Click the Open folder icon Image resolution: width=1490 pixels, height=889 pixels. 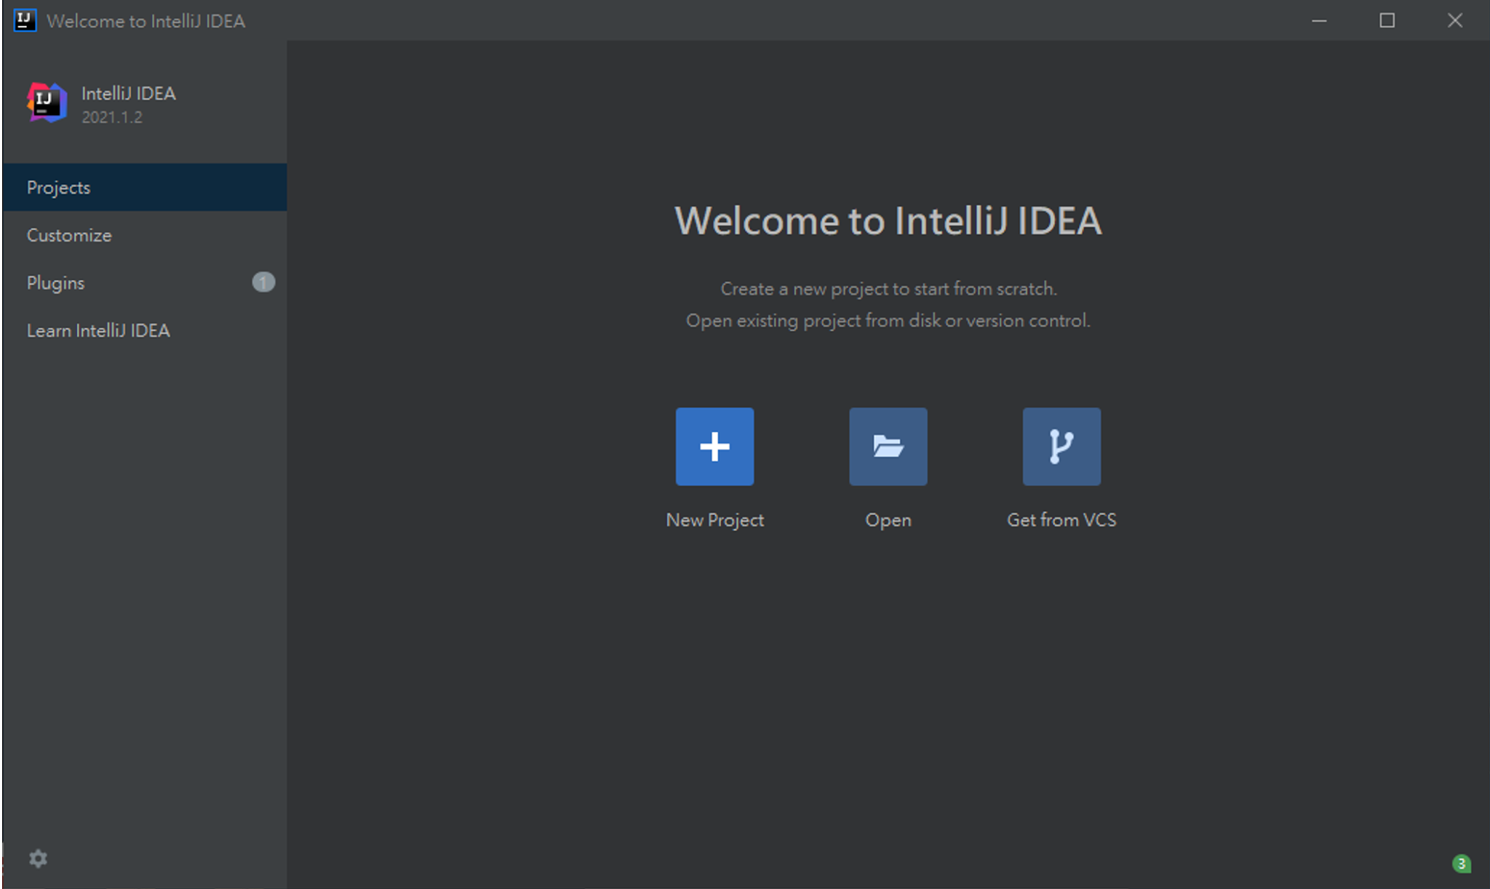[888, 446]
